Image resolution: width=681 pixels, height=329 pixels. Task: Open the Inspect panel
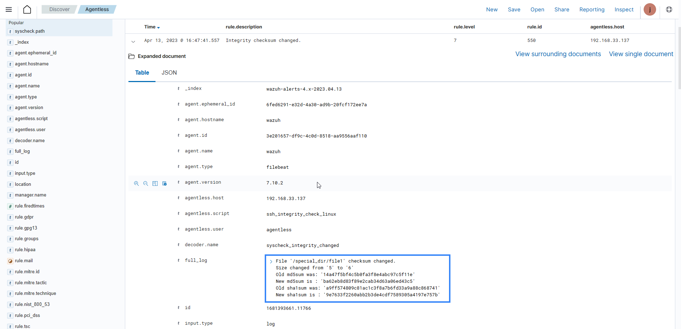tap(624, 10)
